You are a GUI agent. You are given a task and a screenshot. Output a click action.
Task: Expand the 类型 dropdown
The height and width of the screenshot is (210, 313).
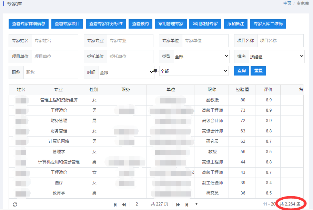[201, 57]
